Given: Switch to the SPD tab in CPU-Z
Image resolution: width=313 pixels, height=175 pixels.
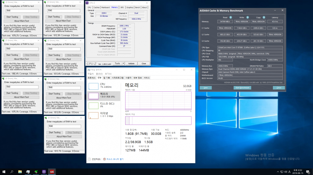Looking at the screenshot, I should (x=122, y=7).
